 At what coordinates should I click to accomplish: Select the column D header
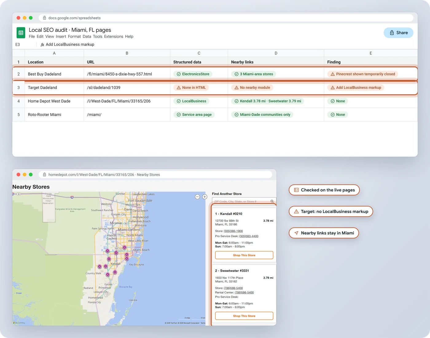[276, 53]
